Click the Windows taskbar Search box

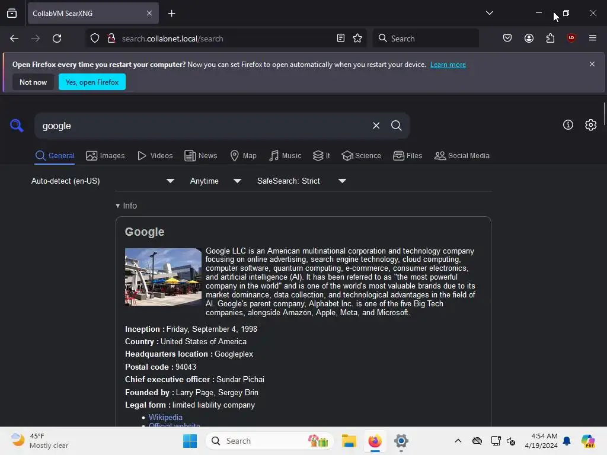pos(270,441)
